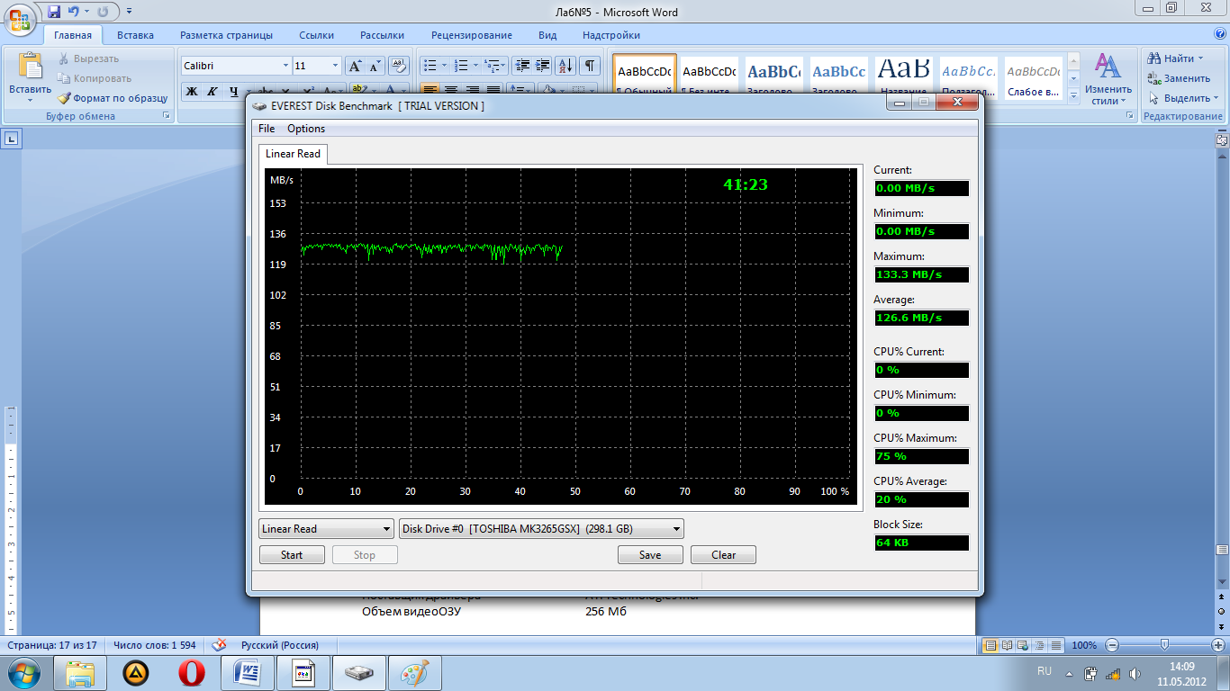Decrease font size with the shrink font icon

(x=375, y=66)
